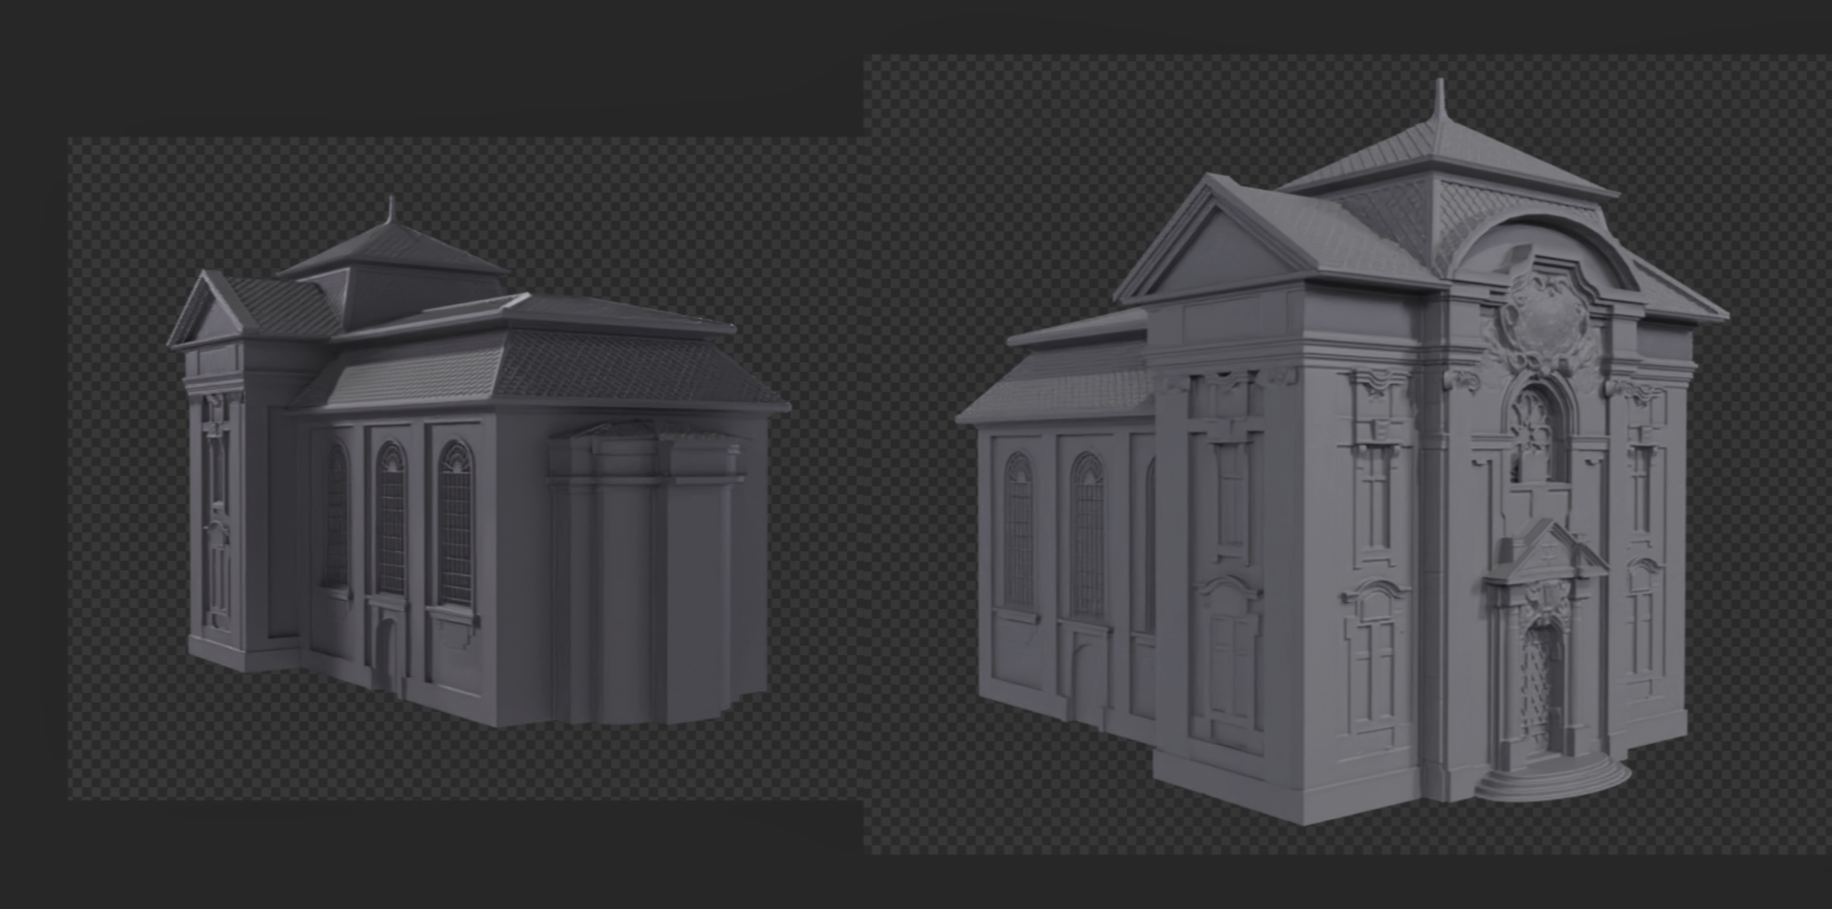Click the rightmost arched window in left render

point(454,524)
